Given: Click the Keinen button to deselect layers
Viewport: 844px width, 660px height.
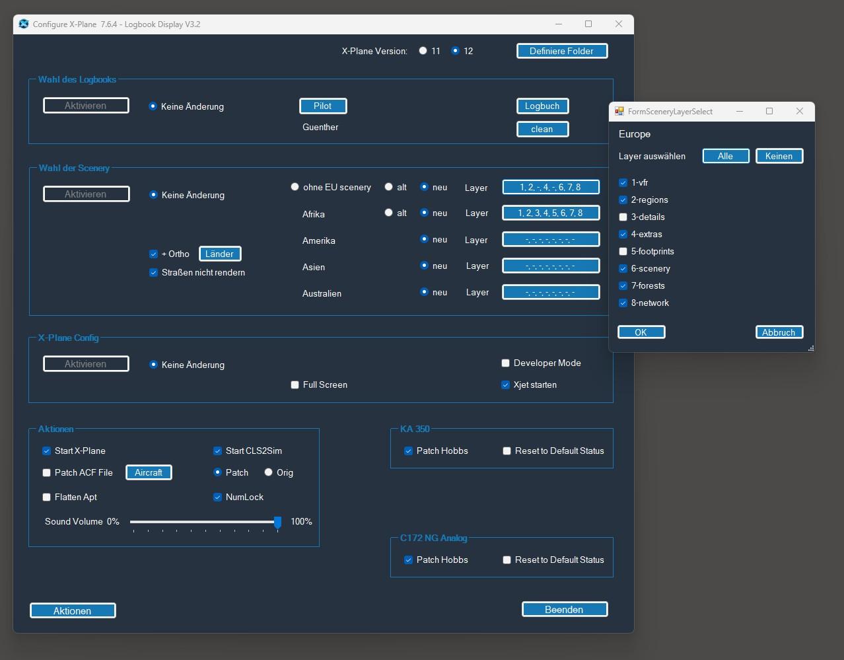Looking at the screenshot, I should tap(779, 157).
